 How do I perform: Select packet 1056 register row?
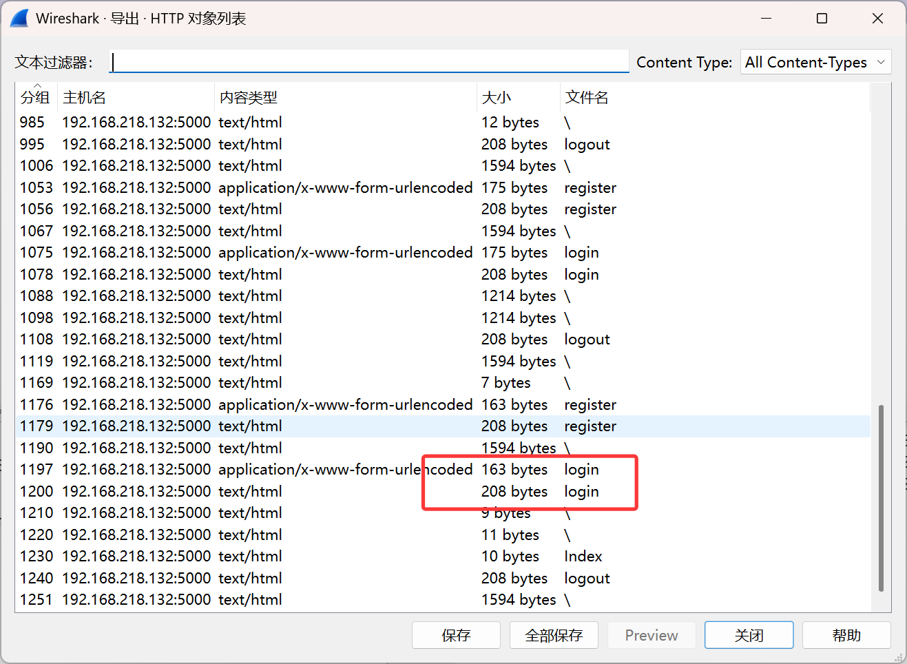443,209
